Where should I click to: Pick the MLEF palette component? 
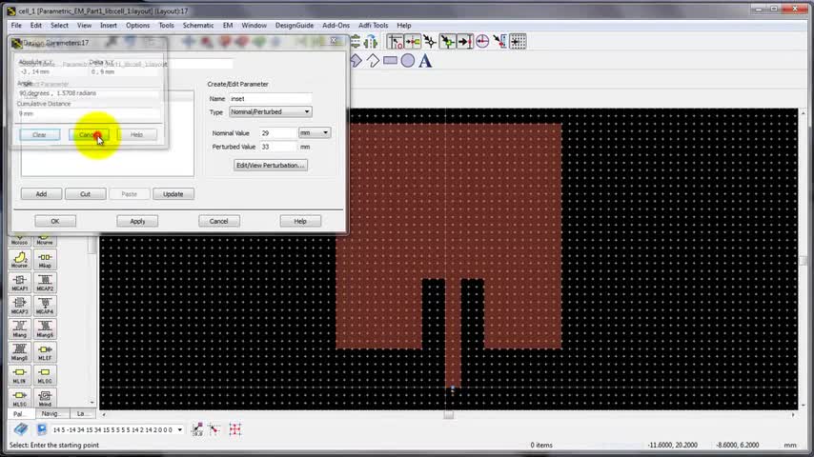pos(45,352)
